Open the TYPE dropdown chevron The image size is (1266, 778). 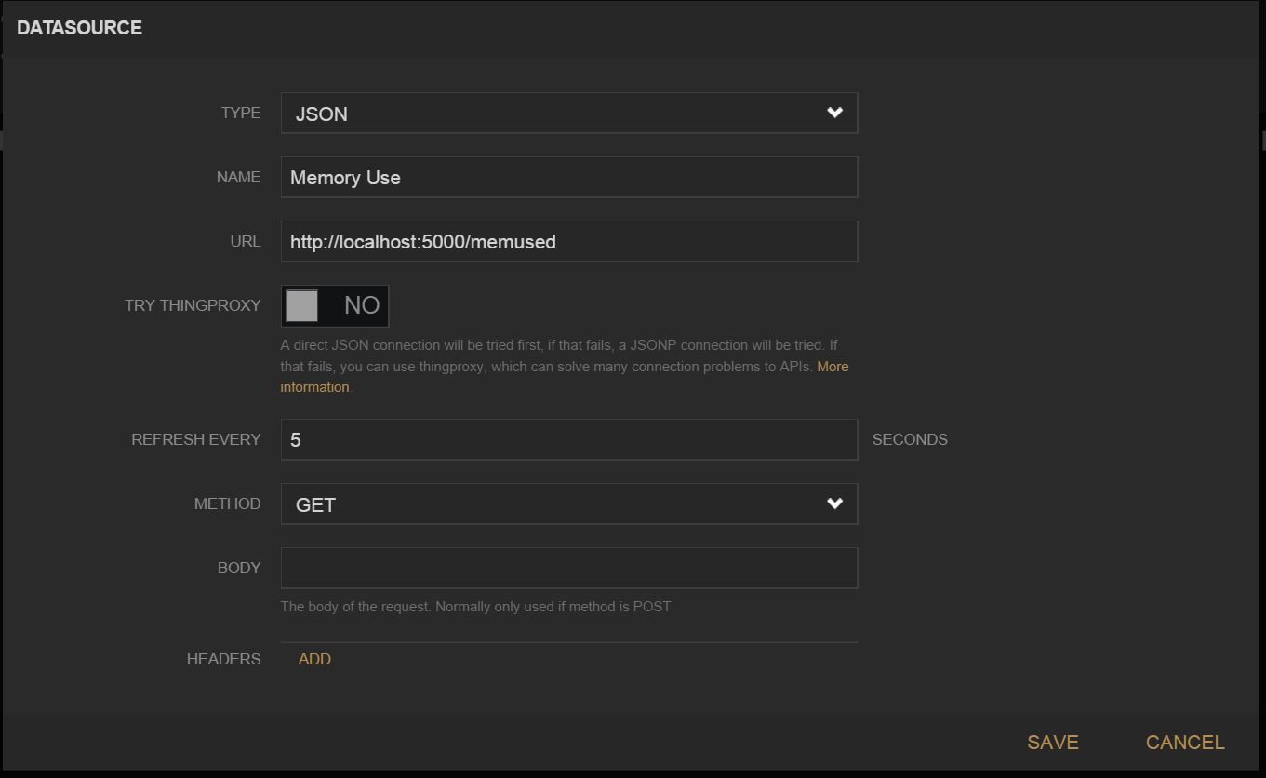point(834,112)
